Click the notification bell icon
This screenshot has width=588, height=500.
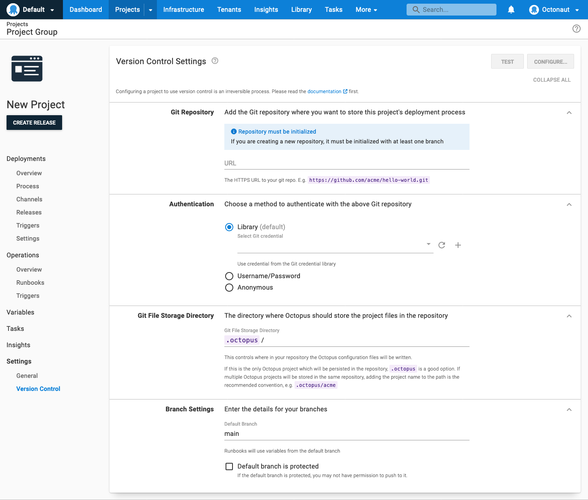pyautogui.click(x=511, y=9)
